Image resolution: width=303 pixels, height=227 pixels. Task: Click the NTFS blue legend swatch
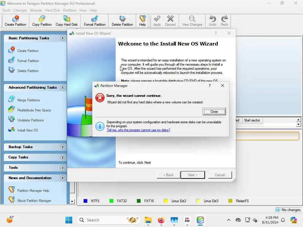click(86, 201)
